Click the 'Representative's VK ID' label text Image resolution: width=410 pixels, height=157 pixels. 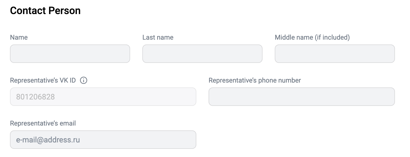click(x=43, y=80)
